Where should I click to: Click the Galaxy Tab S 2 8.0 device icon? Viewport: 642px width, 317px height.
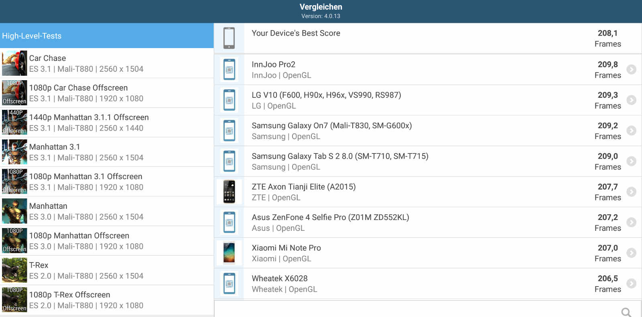(x=229, y=161)
